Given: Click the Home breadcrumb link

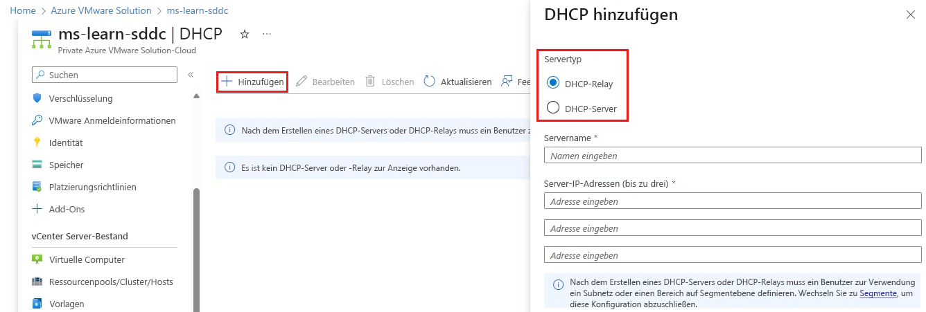Looking at the screenshot, I should tap(23, 10).
